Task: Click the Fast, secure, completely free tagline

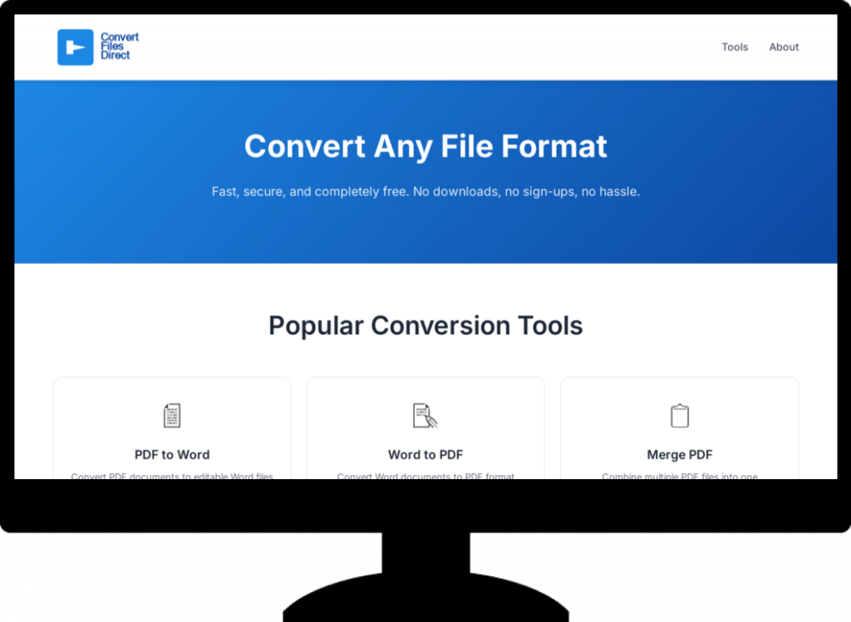Action: tap(425, 192)
